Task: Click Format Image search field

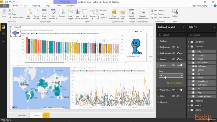Action: tap(171, 35)
